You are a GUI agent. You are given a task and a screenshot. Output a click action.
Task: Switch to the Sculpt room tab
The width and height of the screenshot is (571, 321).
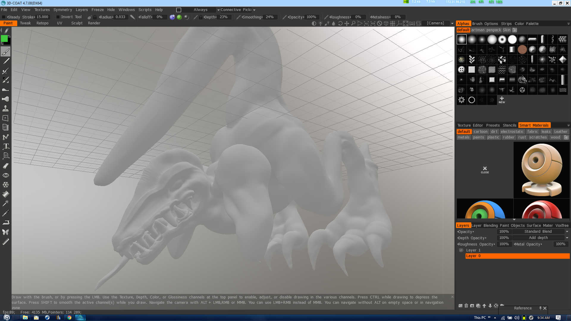click(x=77, y=23)
